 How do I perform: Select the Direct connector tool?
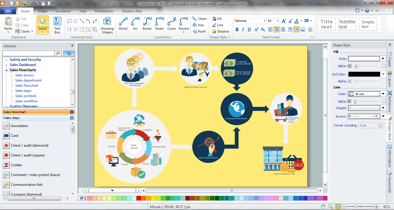123,24
